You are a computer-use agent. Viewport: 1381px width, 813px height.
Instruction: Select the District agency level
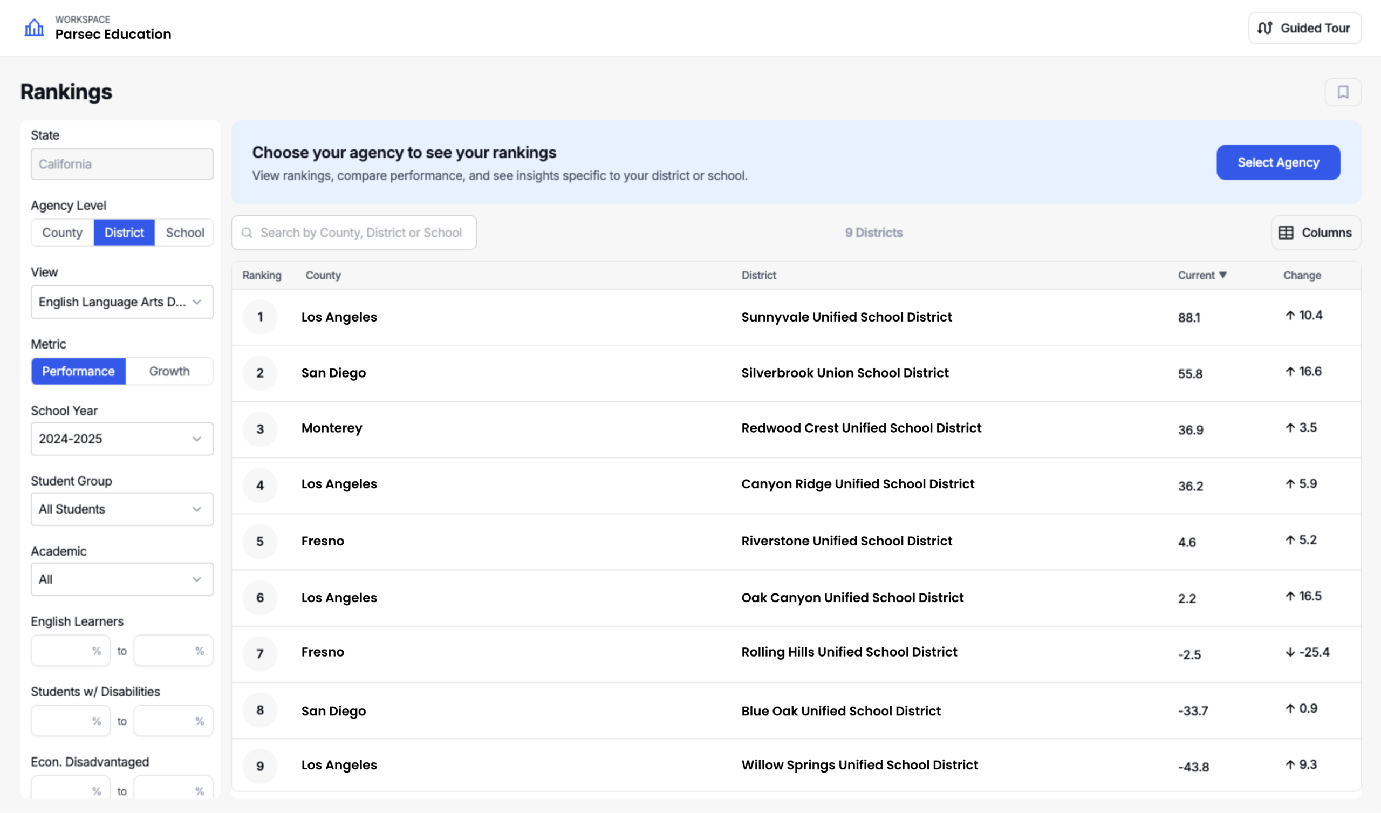coord(125,233)
